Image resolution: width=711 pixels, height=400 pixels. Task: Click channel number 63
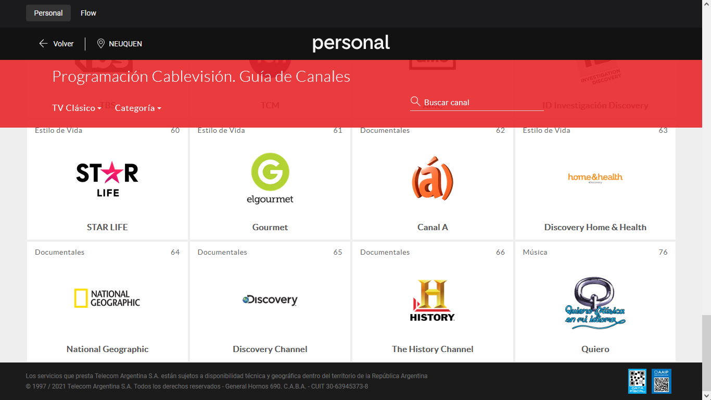663,130
